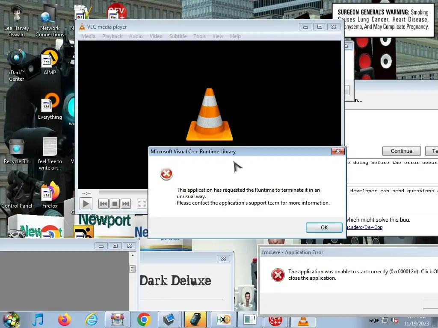The width and height of the screenshot is (438, 328).
Task: Click the 11/19/2023 taskbar date
Action: click(x=416, y=324)
